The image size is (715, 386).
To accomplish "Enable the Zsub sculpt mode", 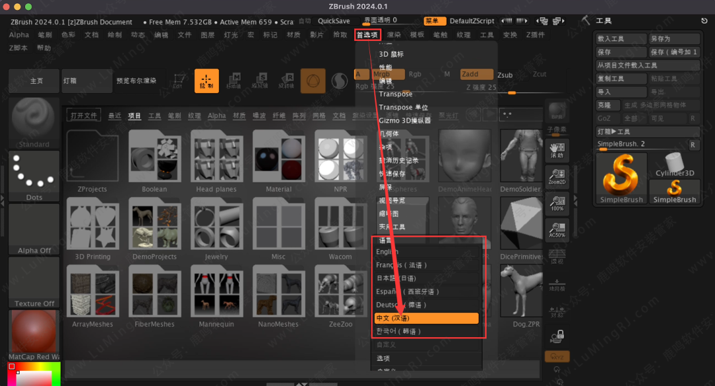I will [504, 75].
